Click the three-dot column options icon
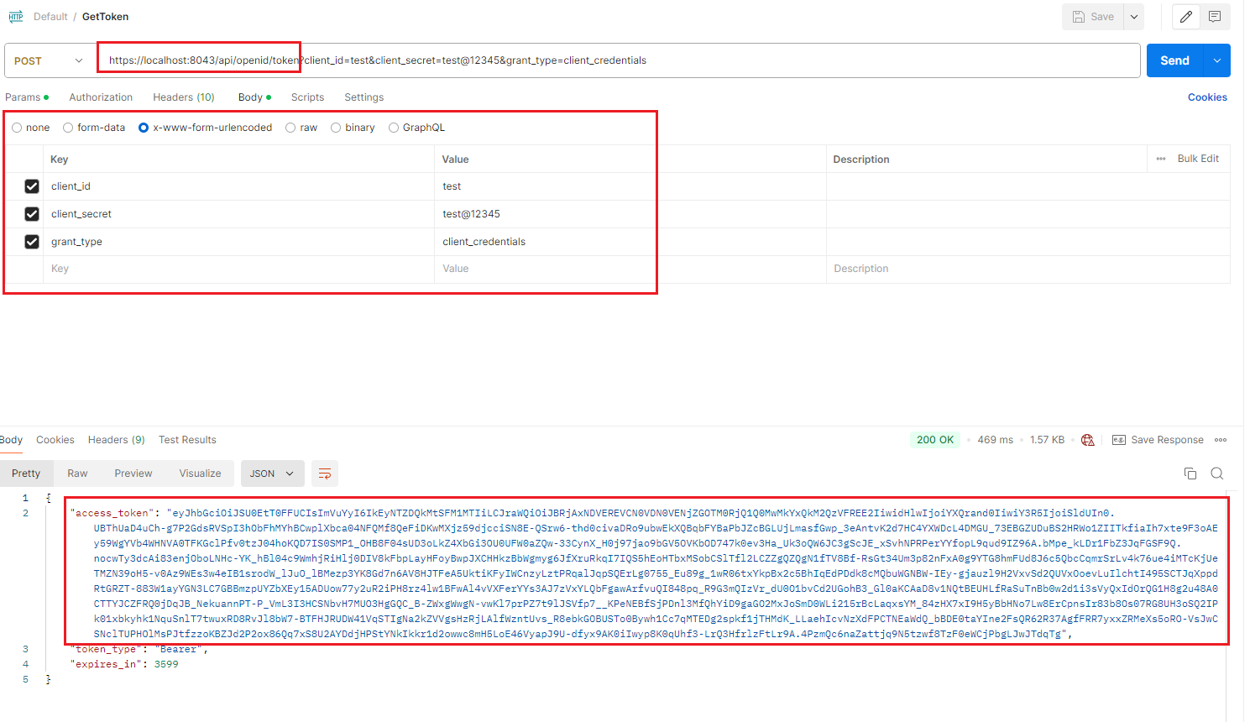The height and width of the screenshot is (722, 1250). pyautogui.click(x=1161, y=159)
